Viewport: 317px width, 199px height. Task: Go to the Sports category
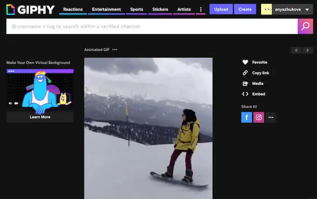click(137, 9)
